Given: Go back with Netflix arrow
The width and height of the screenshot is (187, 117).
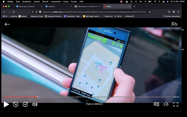Looking at the screenshot, I should tap(7, 24).
